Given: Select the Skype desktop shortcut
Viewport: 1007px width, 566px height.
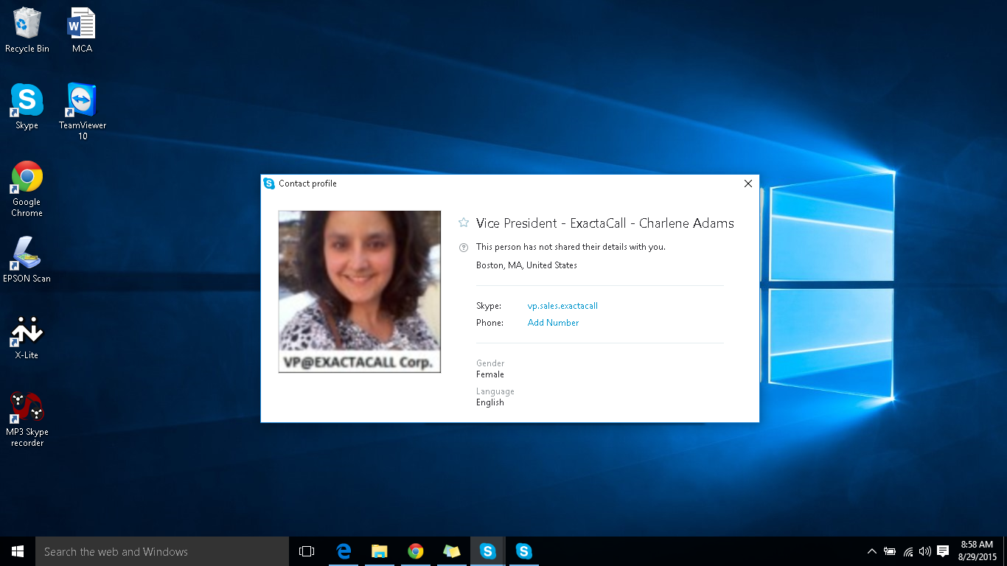Looking at the screenshot, I should click(x=27, y=107).
